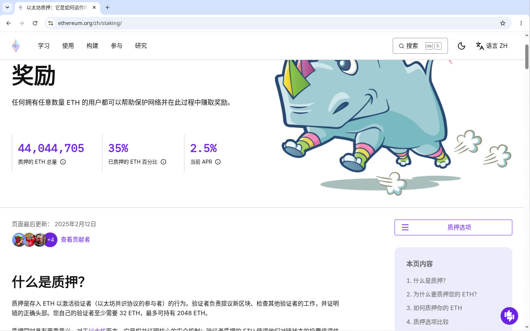
Task: Go forward using the browser forward arrow
Action: click(x=22, y=23)
